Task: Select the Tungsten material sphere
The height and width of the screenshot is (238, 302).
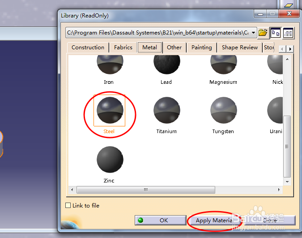Action: pos(224,110)
